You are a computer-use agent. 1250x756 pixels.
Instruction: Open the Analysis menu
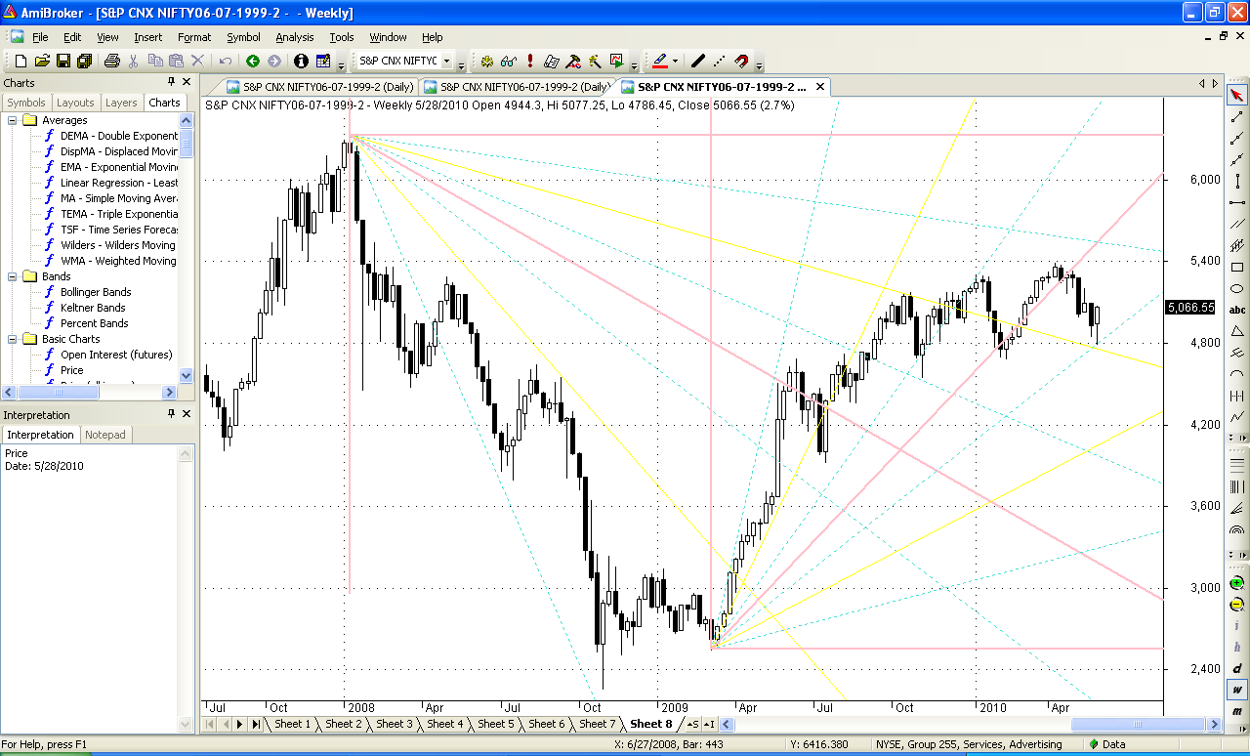[295, 37]
